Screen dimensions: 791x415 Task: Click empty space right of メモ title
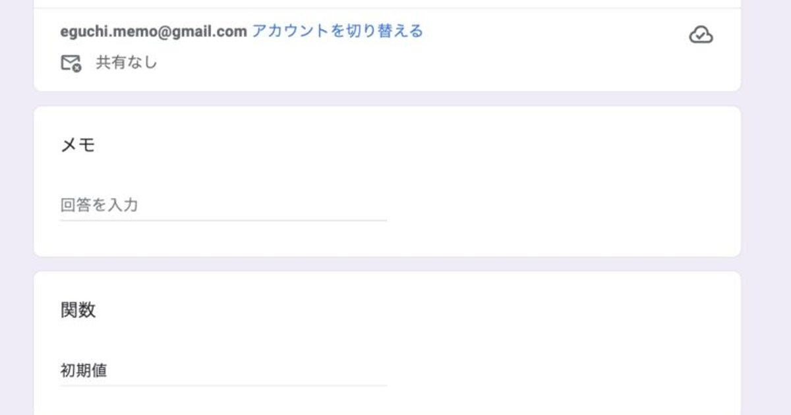(x=395, y=145)
